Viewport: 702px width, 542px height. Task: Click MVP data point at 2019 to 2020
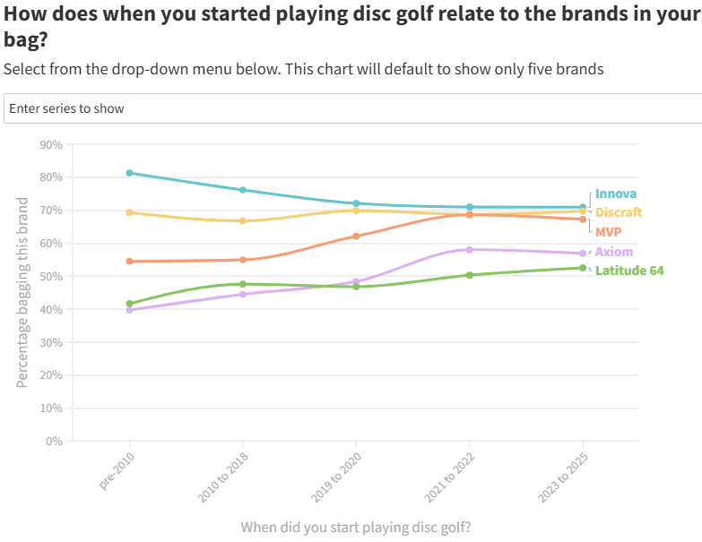point(356,237)
